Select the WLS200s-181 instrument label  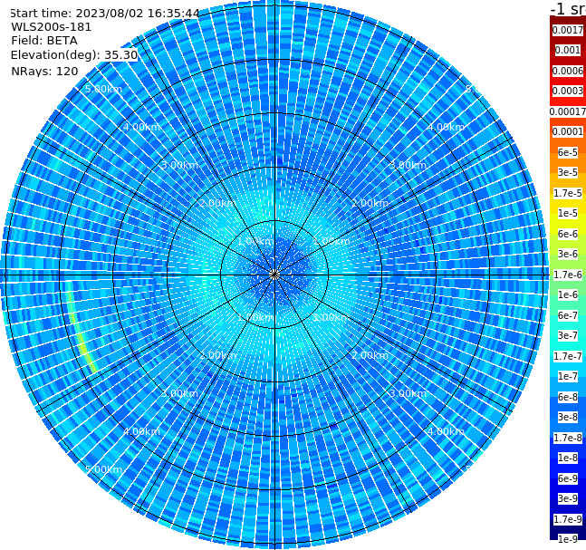pos(52,27)
